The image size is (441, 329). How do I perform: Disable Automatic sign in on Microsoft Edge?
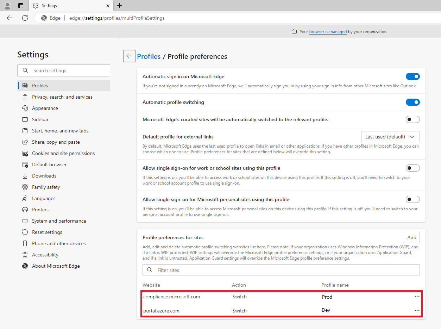point(412,76)
